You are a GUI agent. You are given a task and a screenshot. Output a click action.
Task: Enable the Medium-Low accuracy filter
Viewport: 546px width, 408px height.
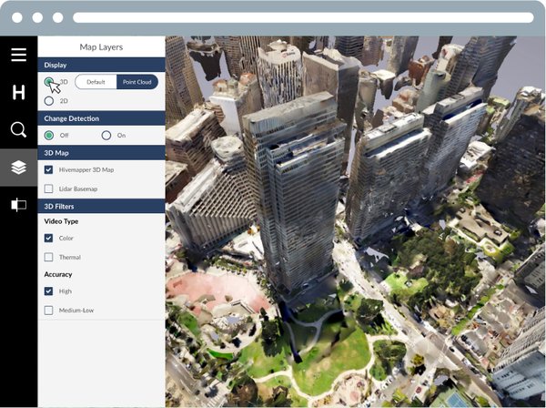[x=49, y=311]
